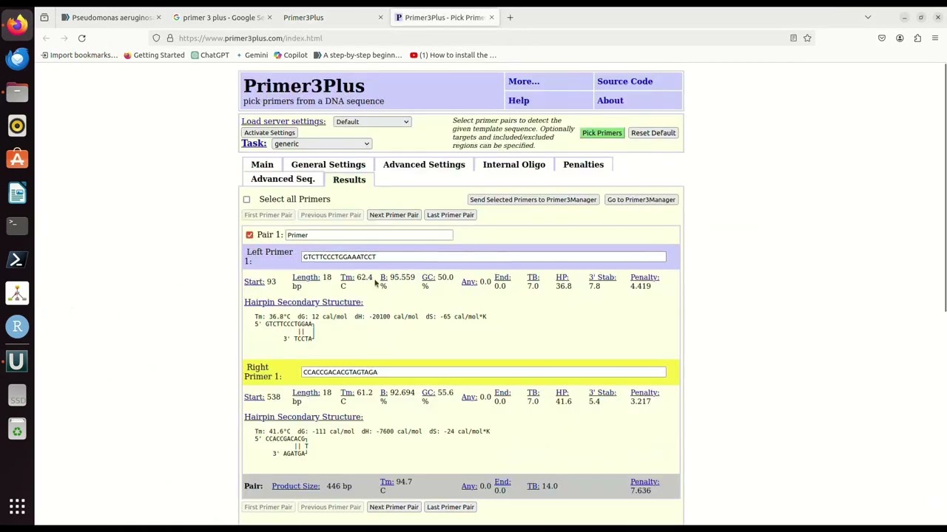Open the extensions toolbar icon
The width and height of the screenshot is (947, 532).
click(917, 38)
